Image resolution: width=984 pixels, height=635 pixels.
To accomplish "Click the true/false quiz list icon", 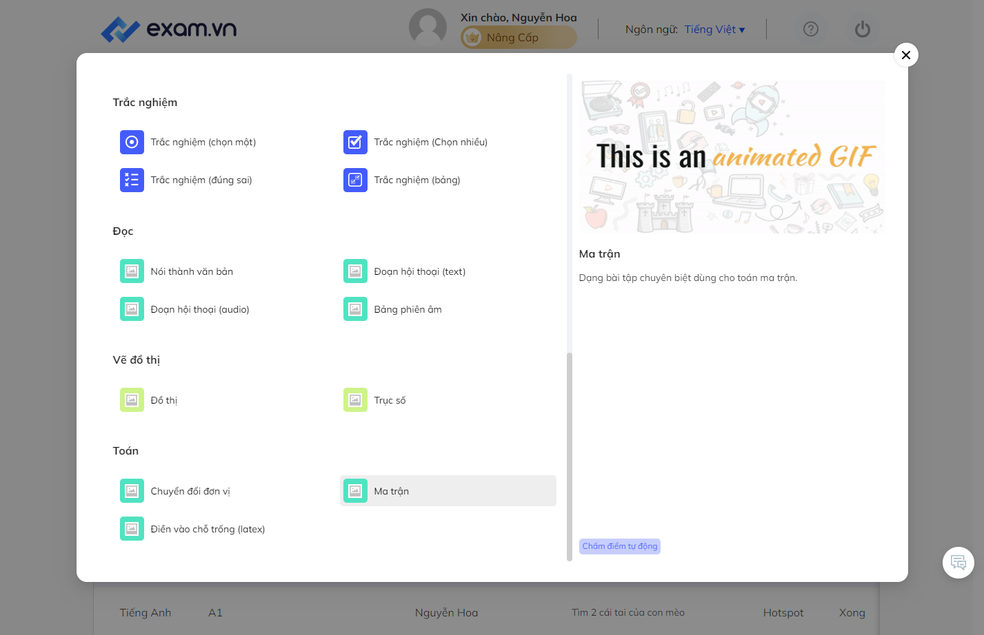I will pyautogui.click(x=132, y=180).
